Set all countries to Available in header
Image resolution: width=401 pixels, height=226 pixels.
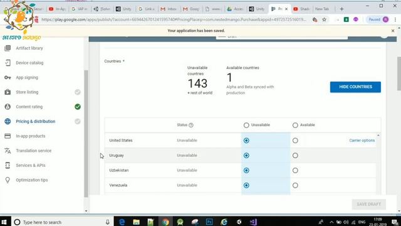pyautogui.click(x=295, y=125)
